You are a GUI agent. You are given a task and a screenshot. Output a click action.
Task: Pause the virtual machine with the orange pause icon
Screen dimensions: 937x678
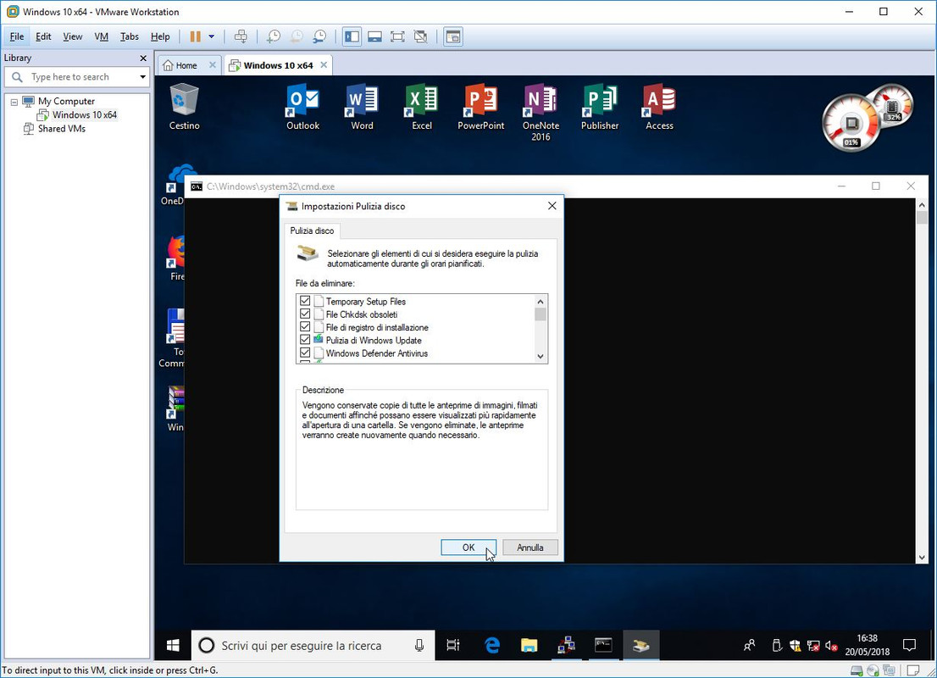(x=196, y=36)
